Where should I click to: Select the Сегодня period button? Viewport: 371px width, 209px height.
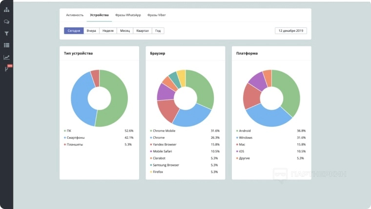point(74,31)
